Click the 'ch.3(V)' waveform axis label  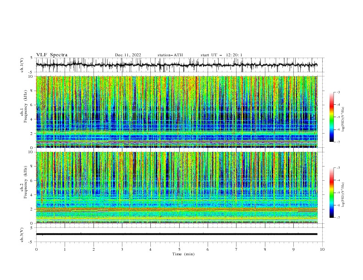22,235
